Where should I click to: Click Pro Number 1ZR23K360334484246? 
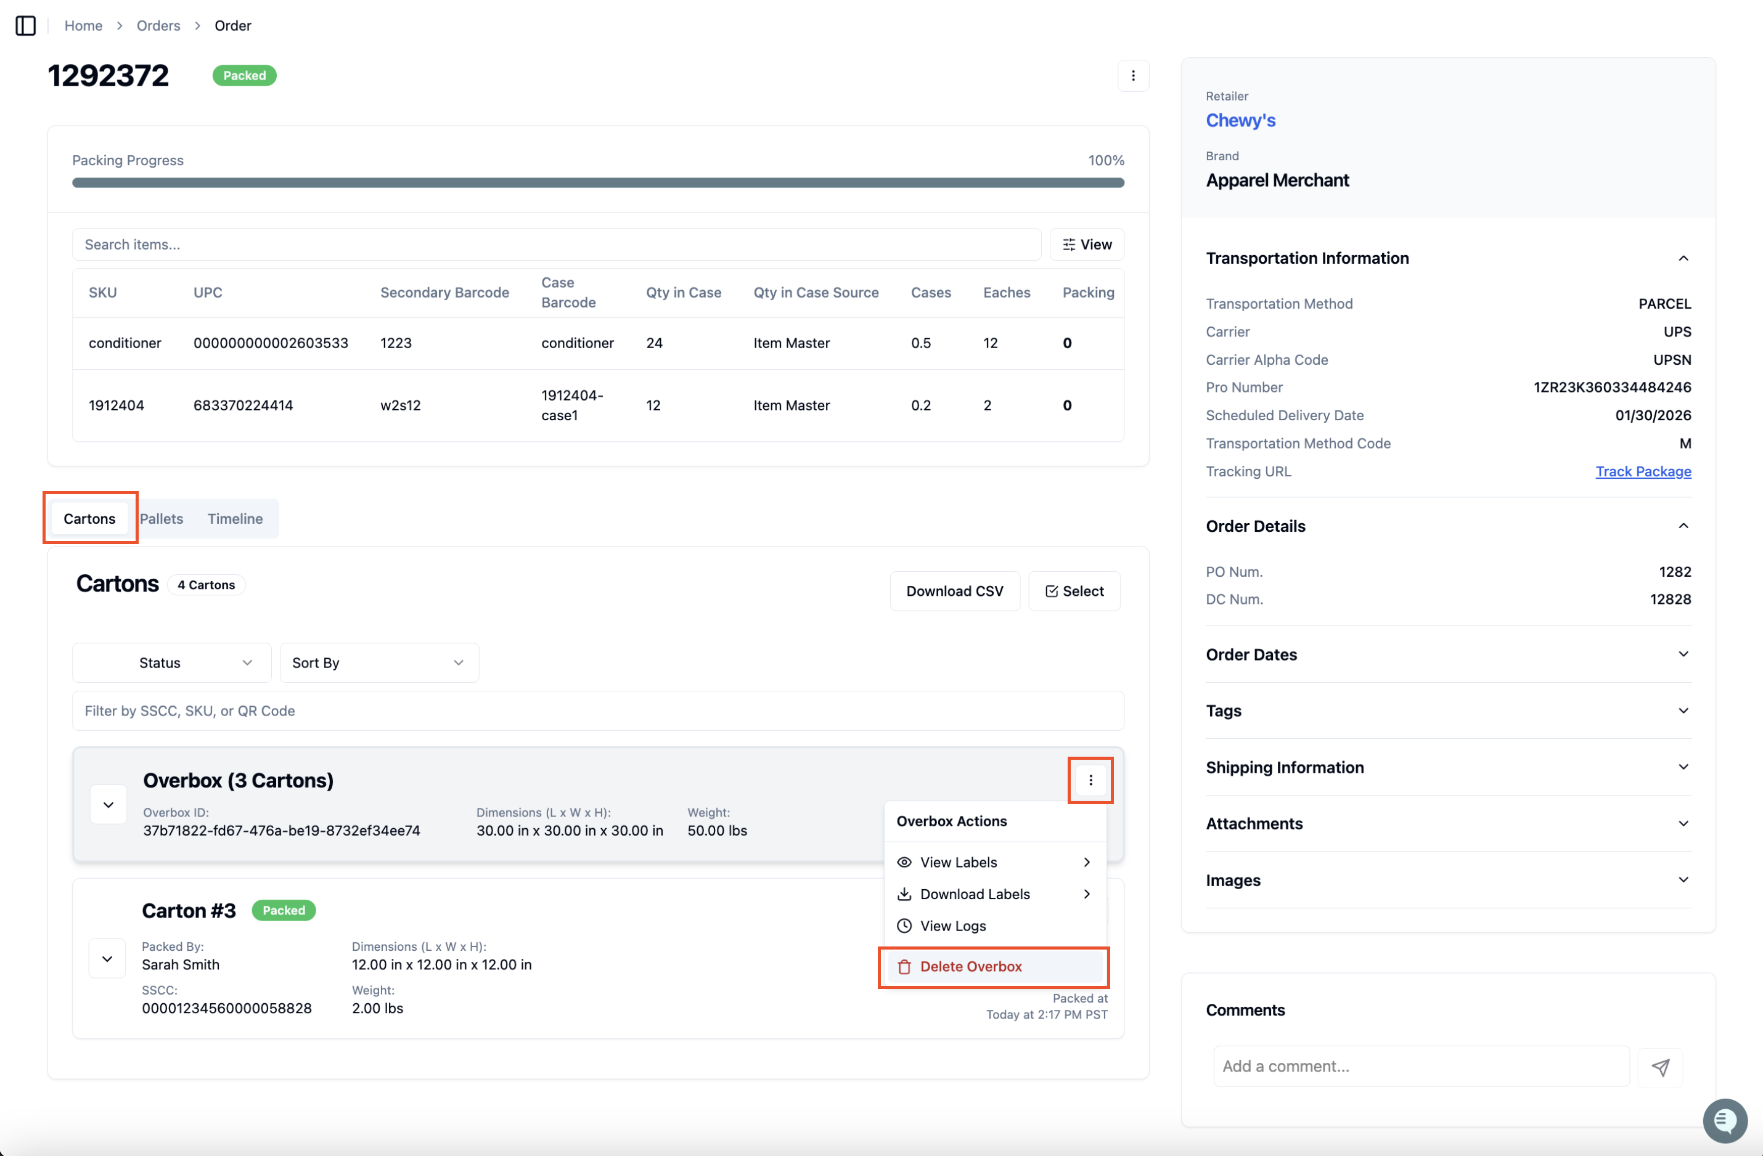[x=1611, y=388]
